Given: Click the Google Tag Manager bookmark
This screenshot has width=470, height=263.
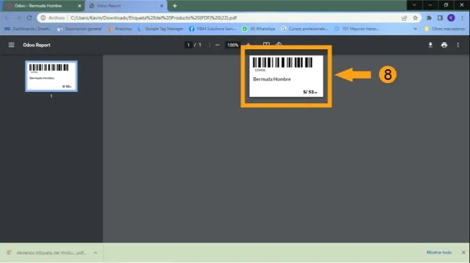Looking at the screenshot, I should tap(160, 29).
